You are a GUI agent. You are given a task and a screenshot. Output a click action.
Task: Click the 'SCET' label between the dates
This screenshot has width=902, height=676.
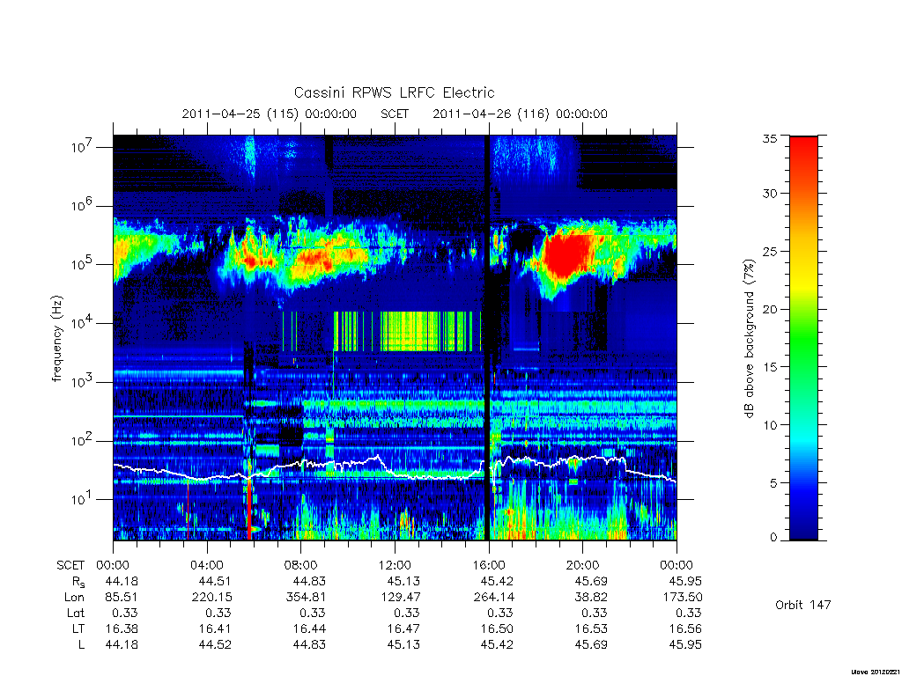coord(395,114)
